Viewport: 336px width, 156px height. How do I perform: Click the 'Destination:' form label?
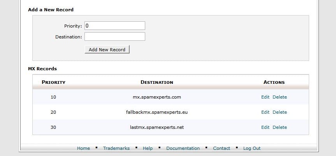69,37
